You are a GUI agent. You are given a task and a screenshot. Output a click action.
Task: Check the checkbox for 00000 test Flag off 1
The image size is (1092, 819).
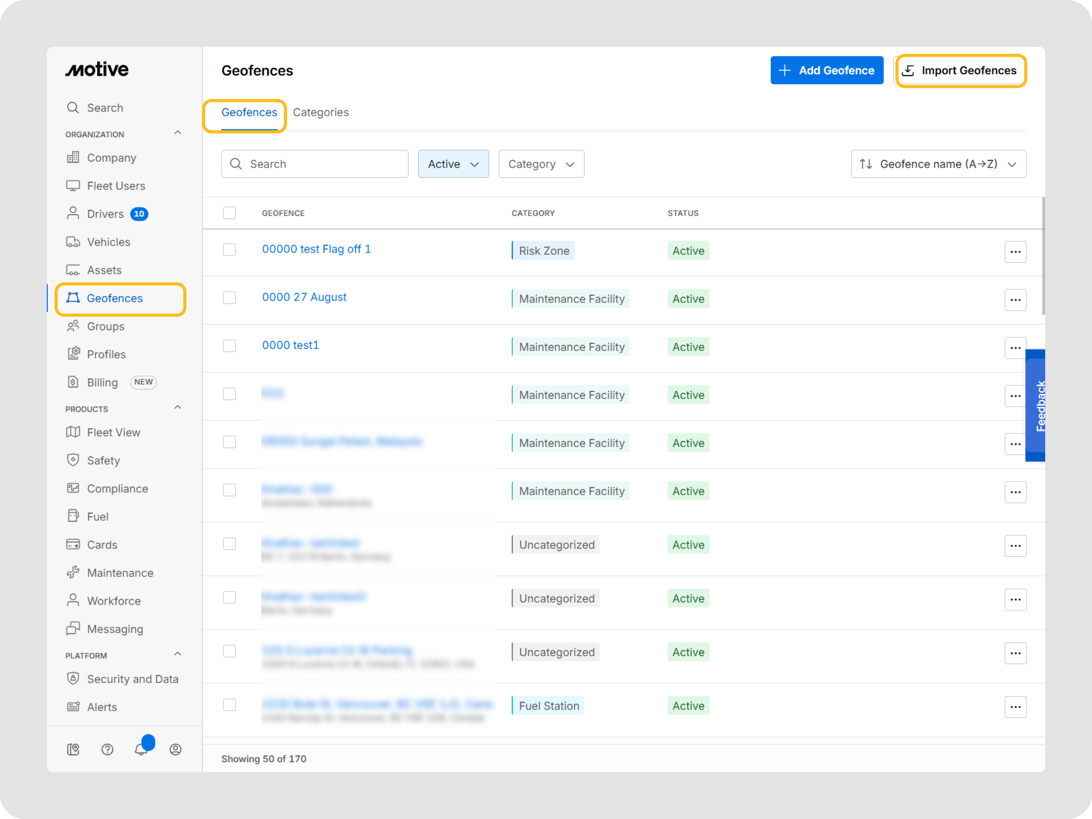tap(230, 250)
